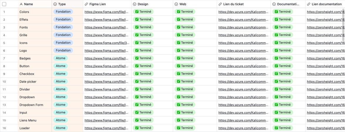Click the select-field icon beside Design header
Viewport: 345px width, 132px height.
tap(135, 4)
